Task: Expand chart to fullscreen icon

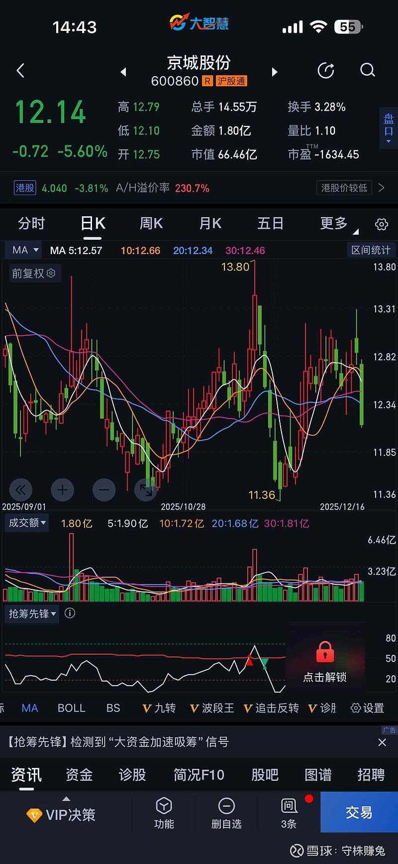Action: 146,490
